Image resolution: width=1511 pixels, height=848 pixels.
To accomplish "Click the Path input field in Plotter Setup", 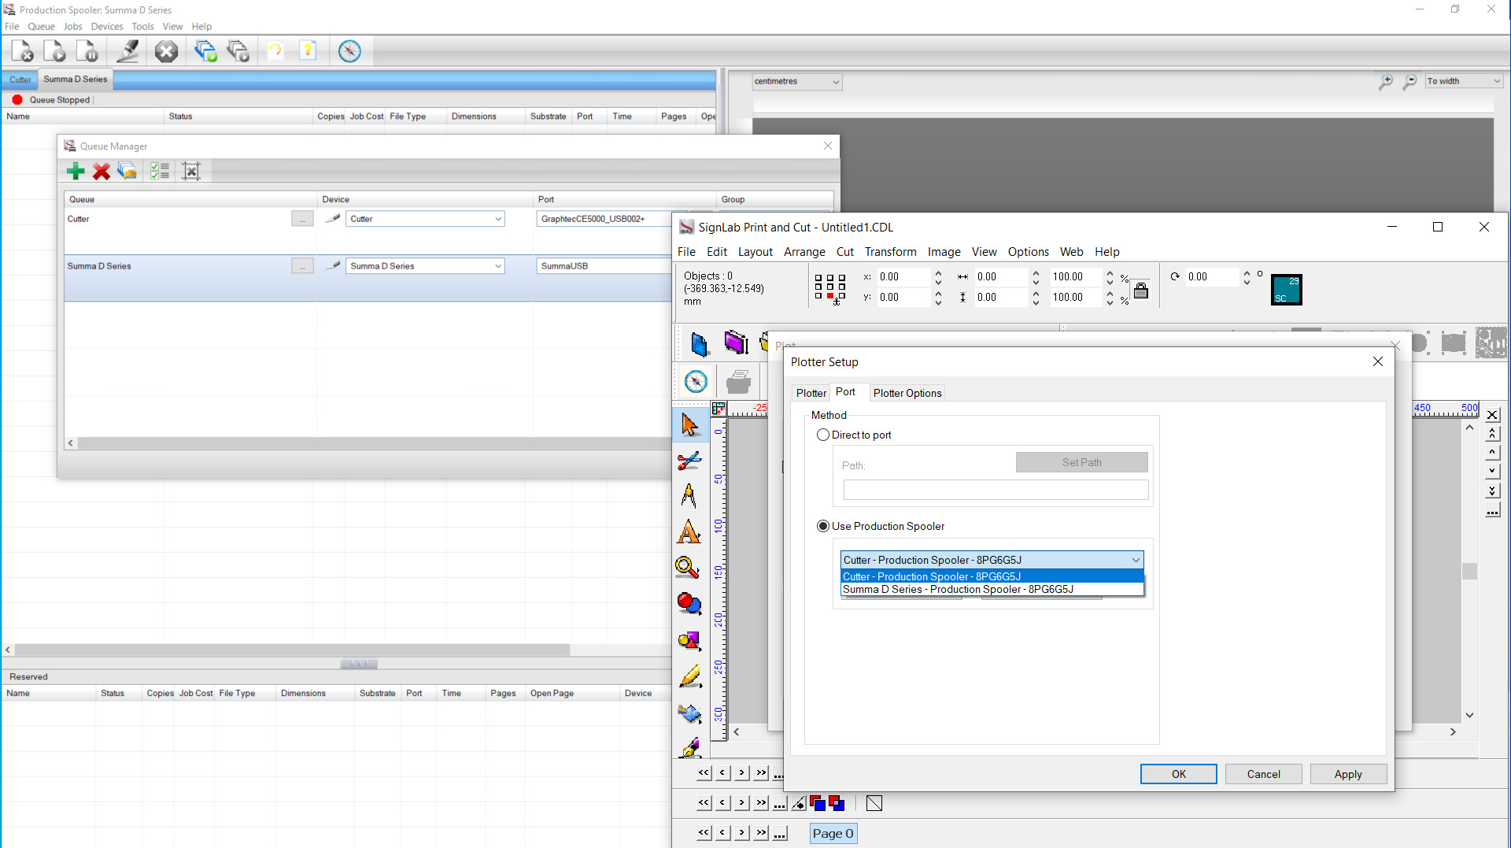I will [996, 490].
